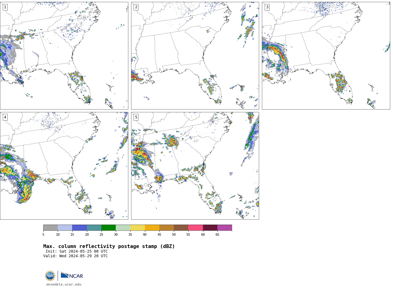Click the teal 20-25 dBZ swatch

pyautogui.click(x=94, y=228)
